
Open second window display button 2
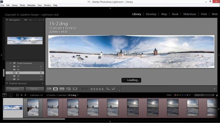[11, 95]
